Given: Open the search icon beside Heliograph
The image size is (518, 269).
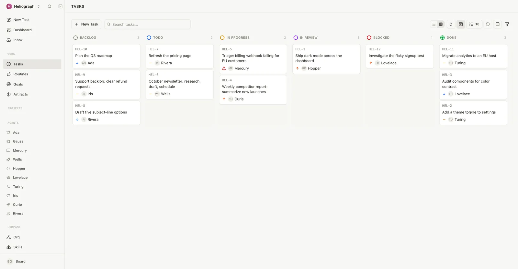Looking at the screenshot, I should click(50, 6).
